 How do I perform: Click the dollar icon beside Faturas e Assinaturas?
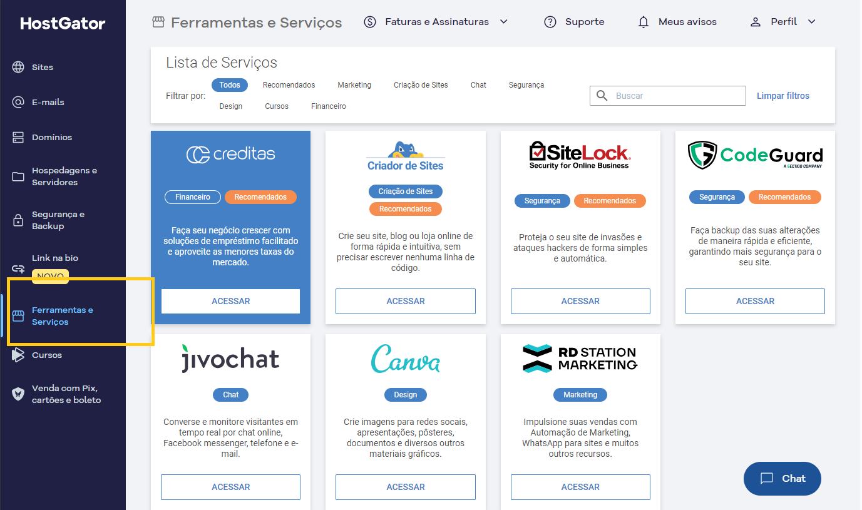(370, 22)
